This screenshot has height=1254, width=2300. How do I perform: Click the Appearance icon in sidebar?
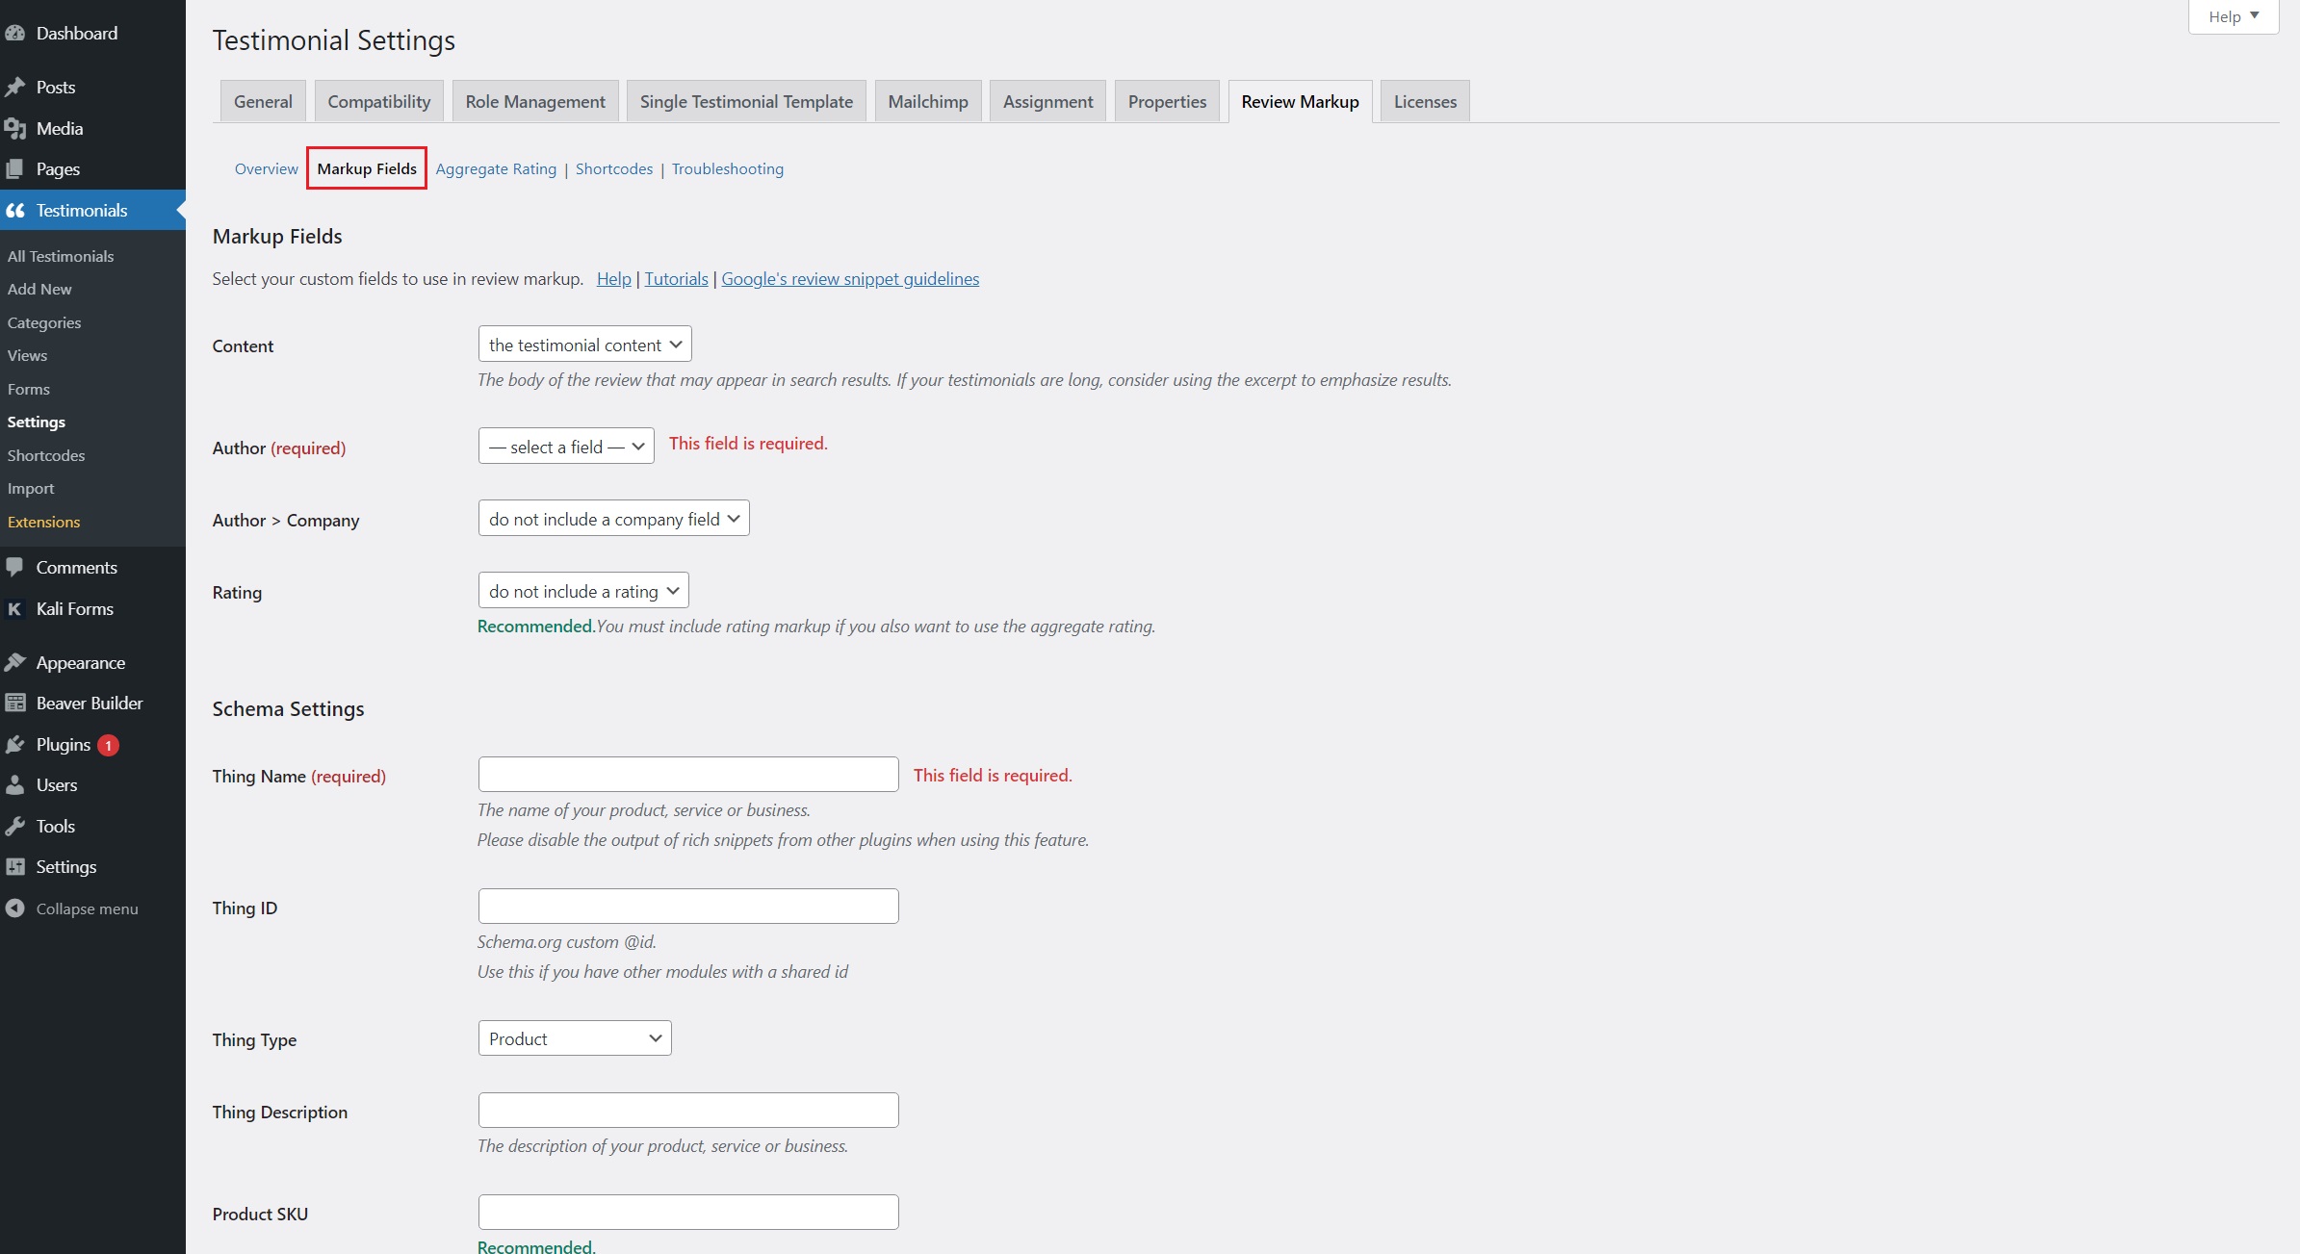[17, 661]
